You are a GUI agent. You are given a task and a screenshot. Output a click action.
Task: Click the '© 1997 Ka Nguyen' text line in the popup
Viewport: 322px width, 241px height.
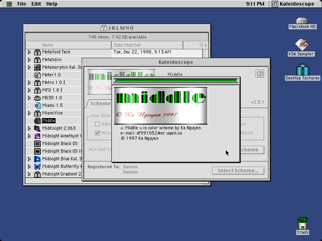[140, 138]
